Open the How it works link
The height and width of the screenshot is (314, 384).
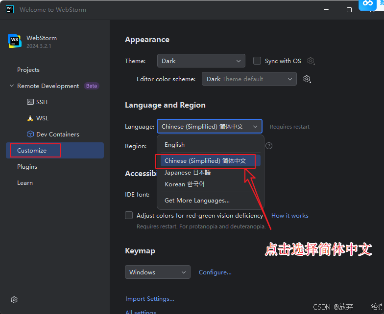pos(290,215)
